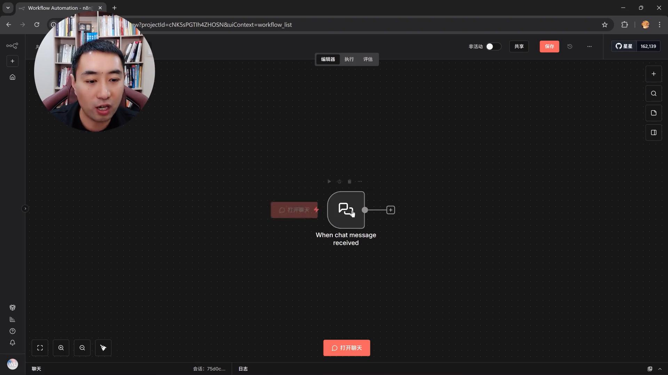The image size is (668, 375).
Task: Add a sticky note to canvas
Action: [653, 113]
